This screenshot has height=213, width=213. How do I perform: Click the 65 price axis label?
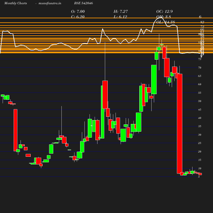coord(200,76)
